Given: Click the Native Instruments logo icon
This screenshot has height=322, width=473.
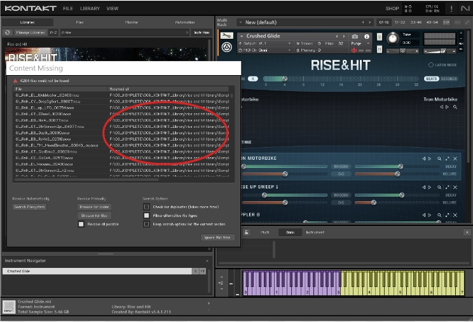Looking at the screenshot, I should click(465, 8).
